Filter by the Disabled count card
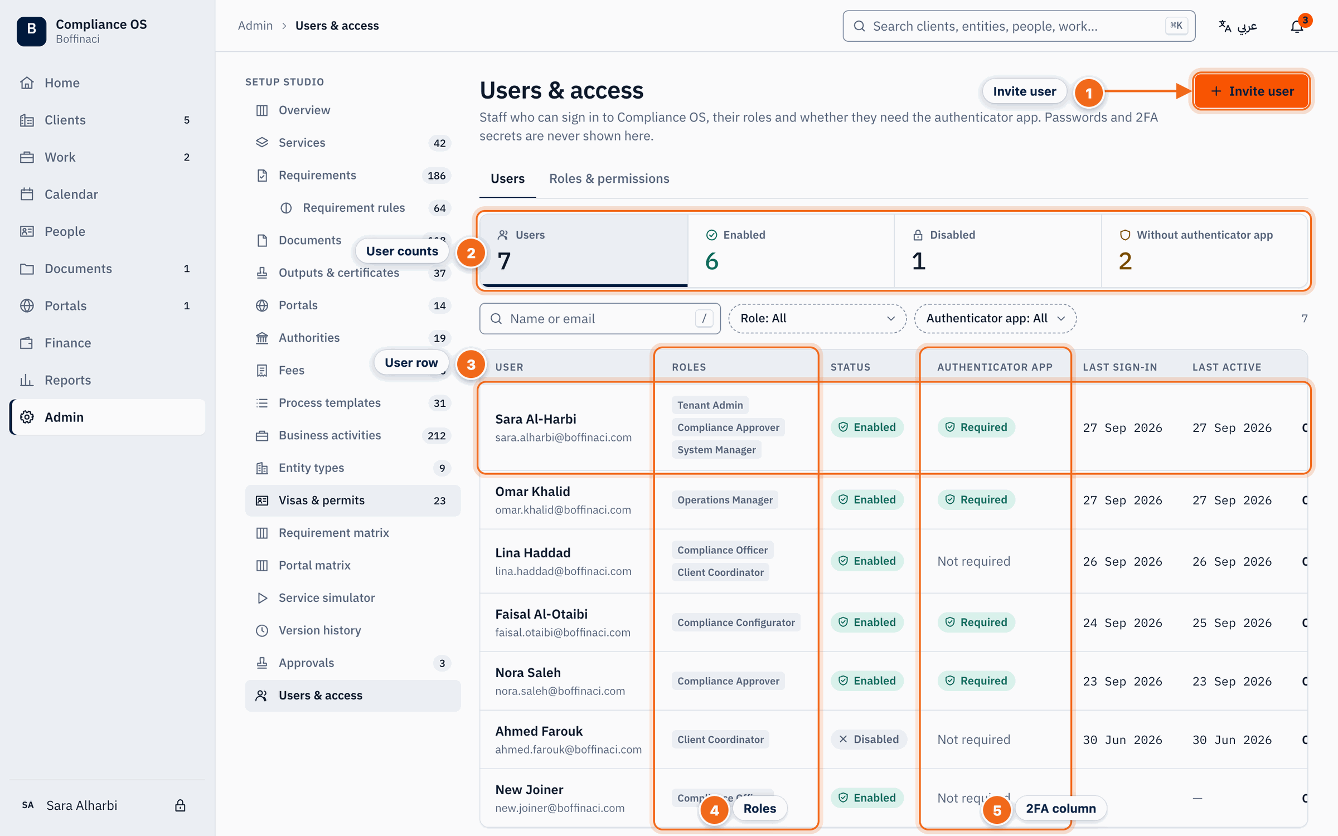 click(998, 251)
